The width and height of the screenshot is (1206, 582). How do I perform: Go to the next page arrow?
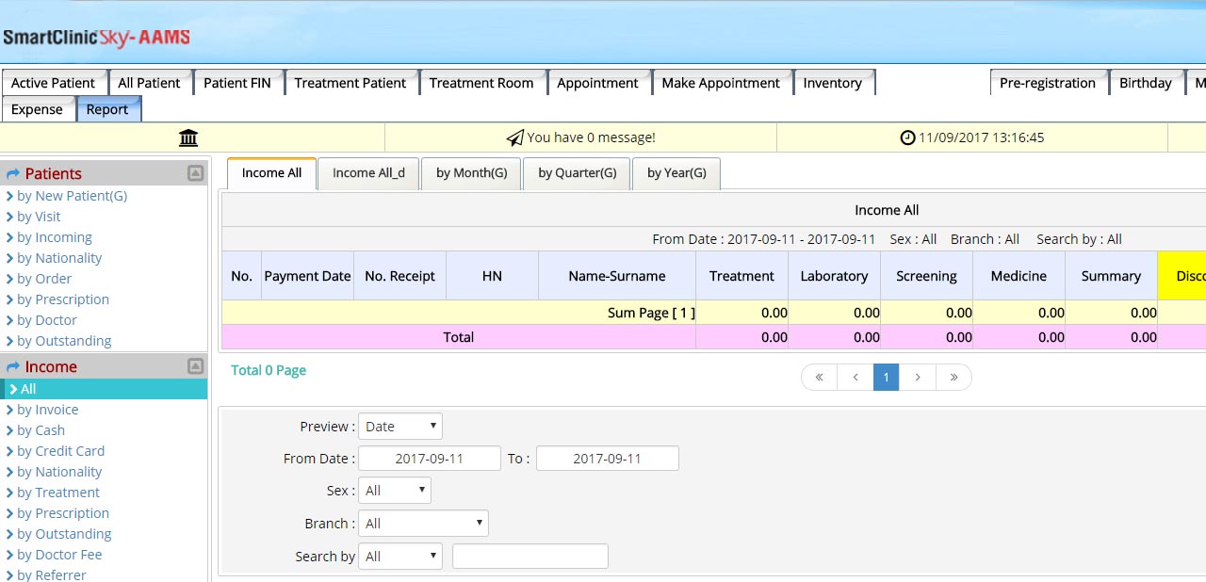coord(917,378)
